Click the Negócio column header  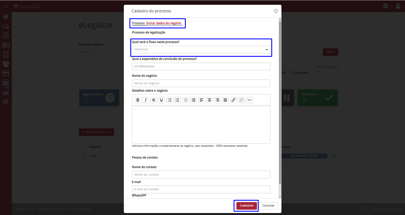click(x=95, y=147)
